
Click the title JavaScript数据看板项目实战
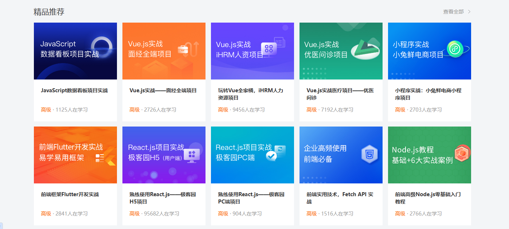tap(74, 90)
